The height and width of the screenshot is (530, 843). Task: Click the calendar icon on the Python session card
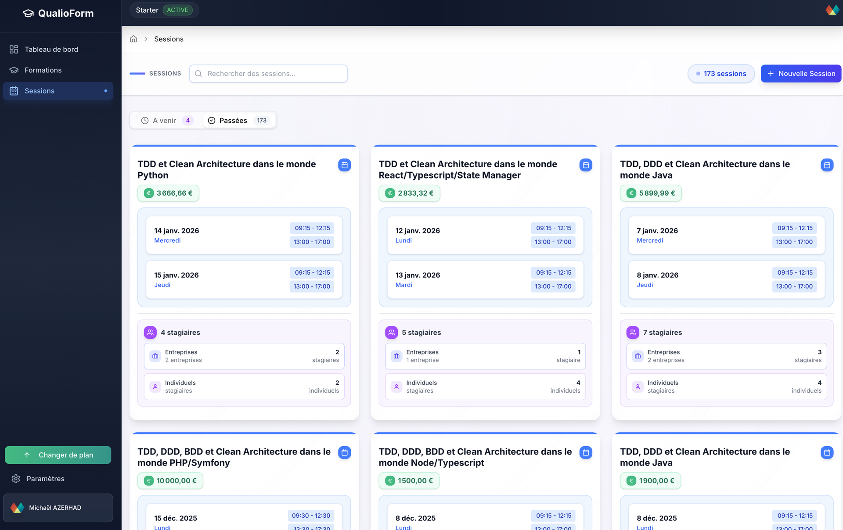coord(344,165)
